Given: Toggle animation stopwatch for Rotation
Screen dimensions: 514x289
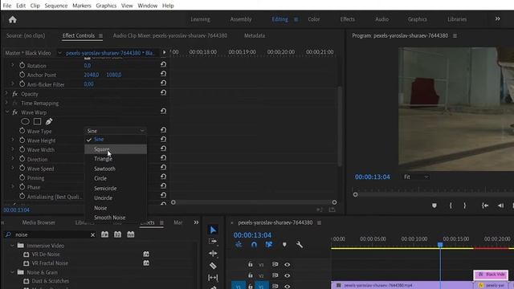Looking at the screenshot, I should pyautogui.click(x=22, y=66).
